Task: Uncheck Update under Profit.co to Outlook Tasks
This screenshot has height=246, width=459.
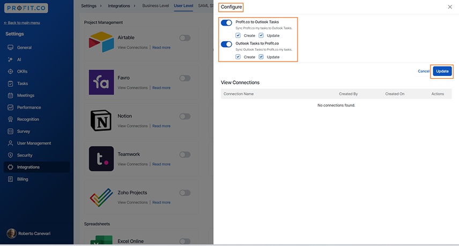Action: tap(261, 36)
